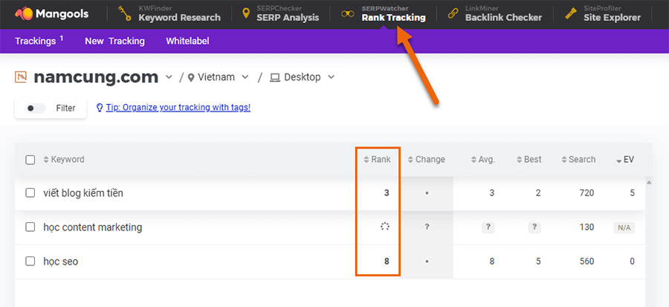Screen dimensions: 669x307
Task: Click the KWFinder key icon
Action: coord(125,13)
